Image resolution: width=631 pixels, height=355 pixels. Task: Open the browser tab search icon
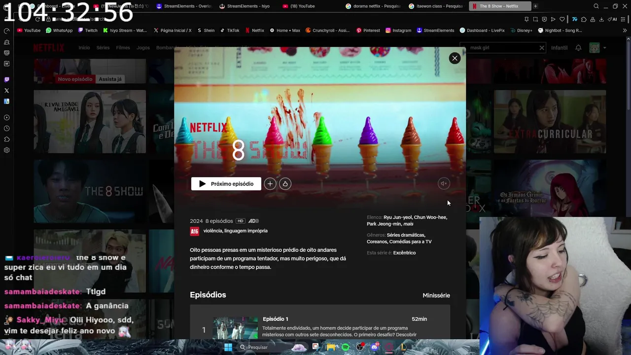pos(596,6)
